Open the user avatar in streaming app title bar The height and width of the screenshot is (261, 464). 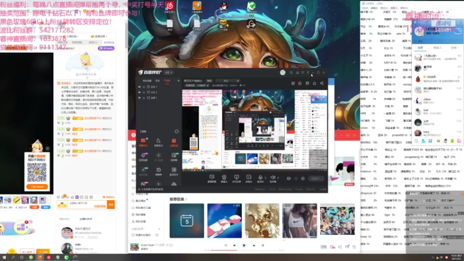(282, 72)
